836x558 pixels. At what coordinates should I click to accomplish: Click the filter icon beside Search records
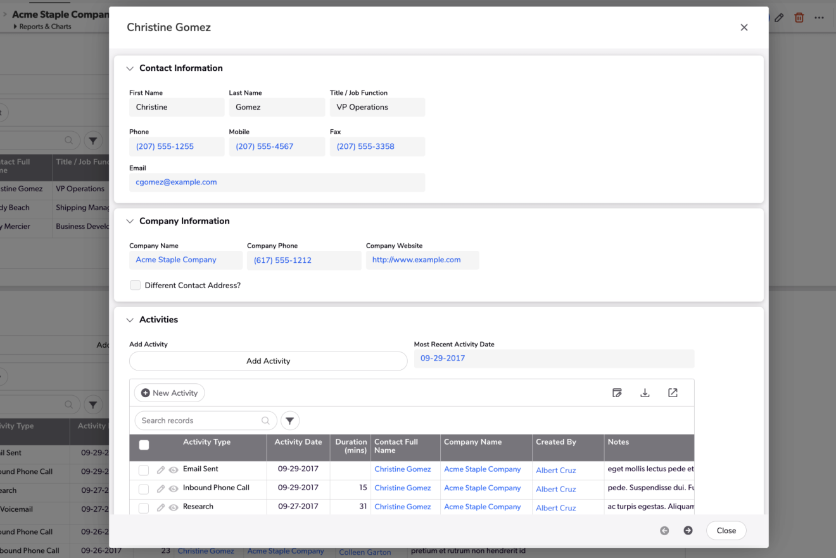click(x=290, y=421)
